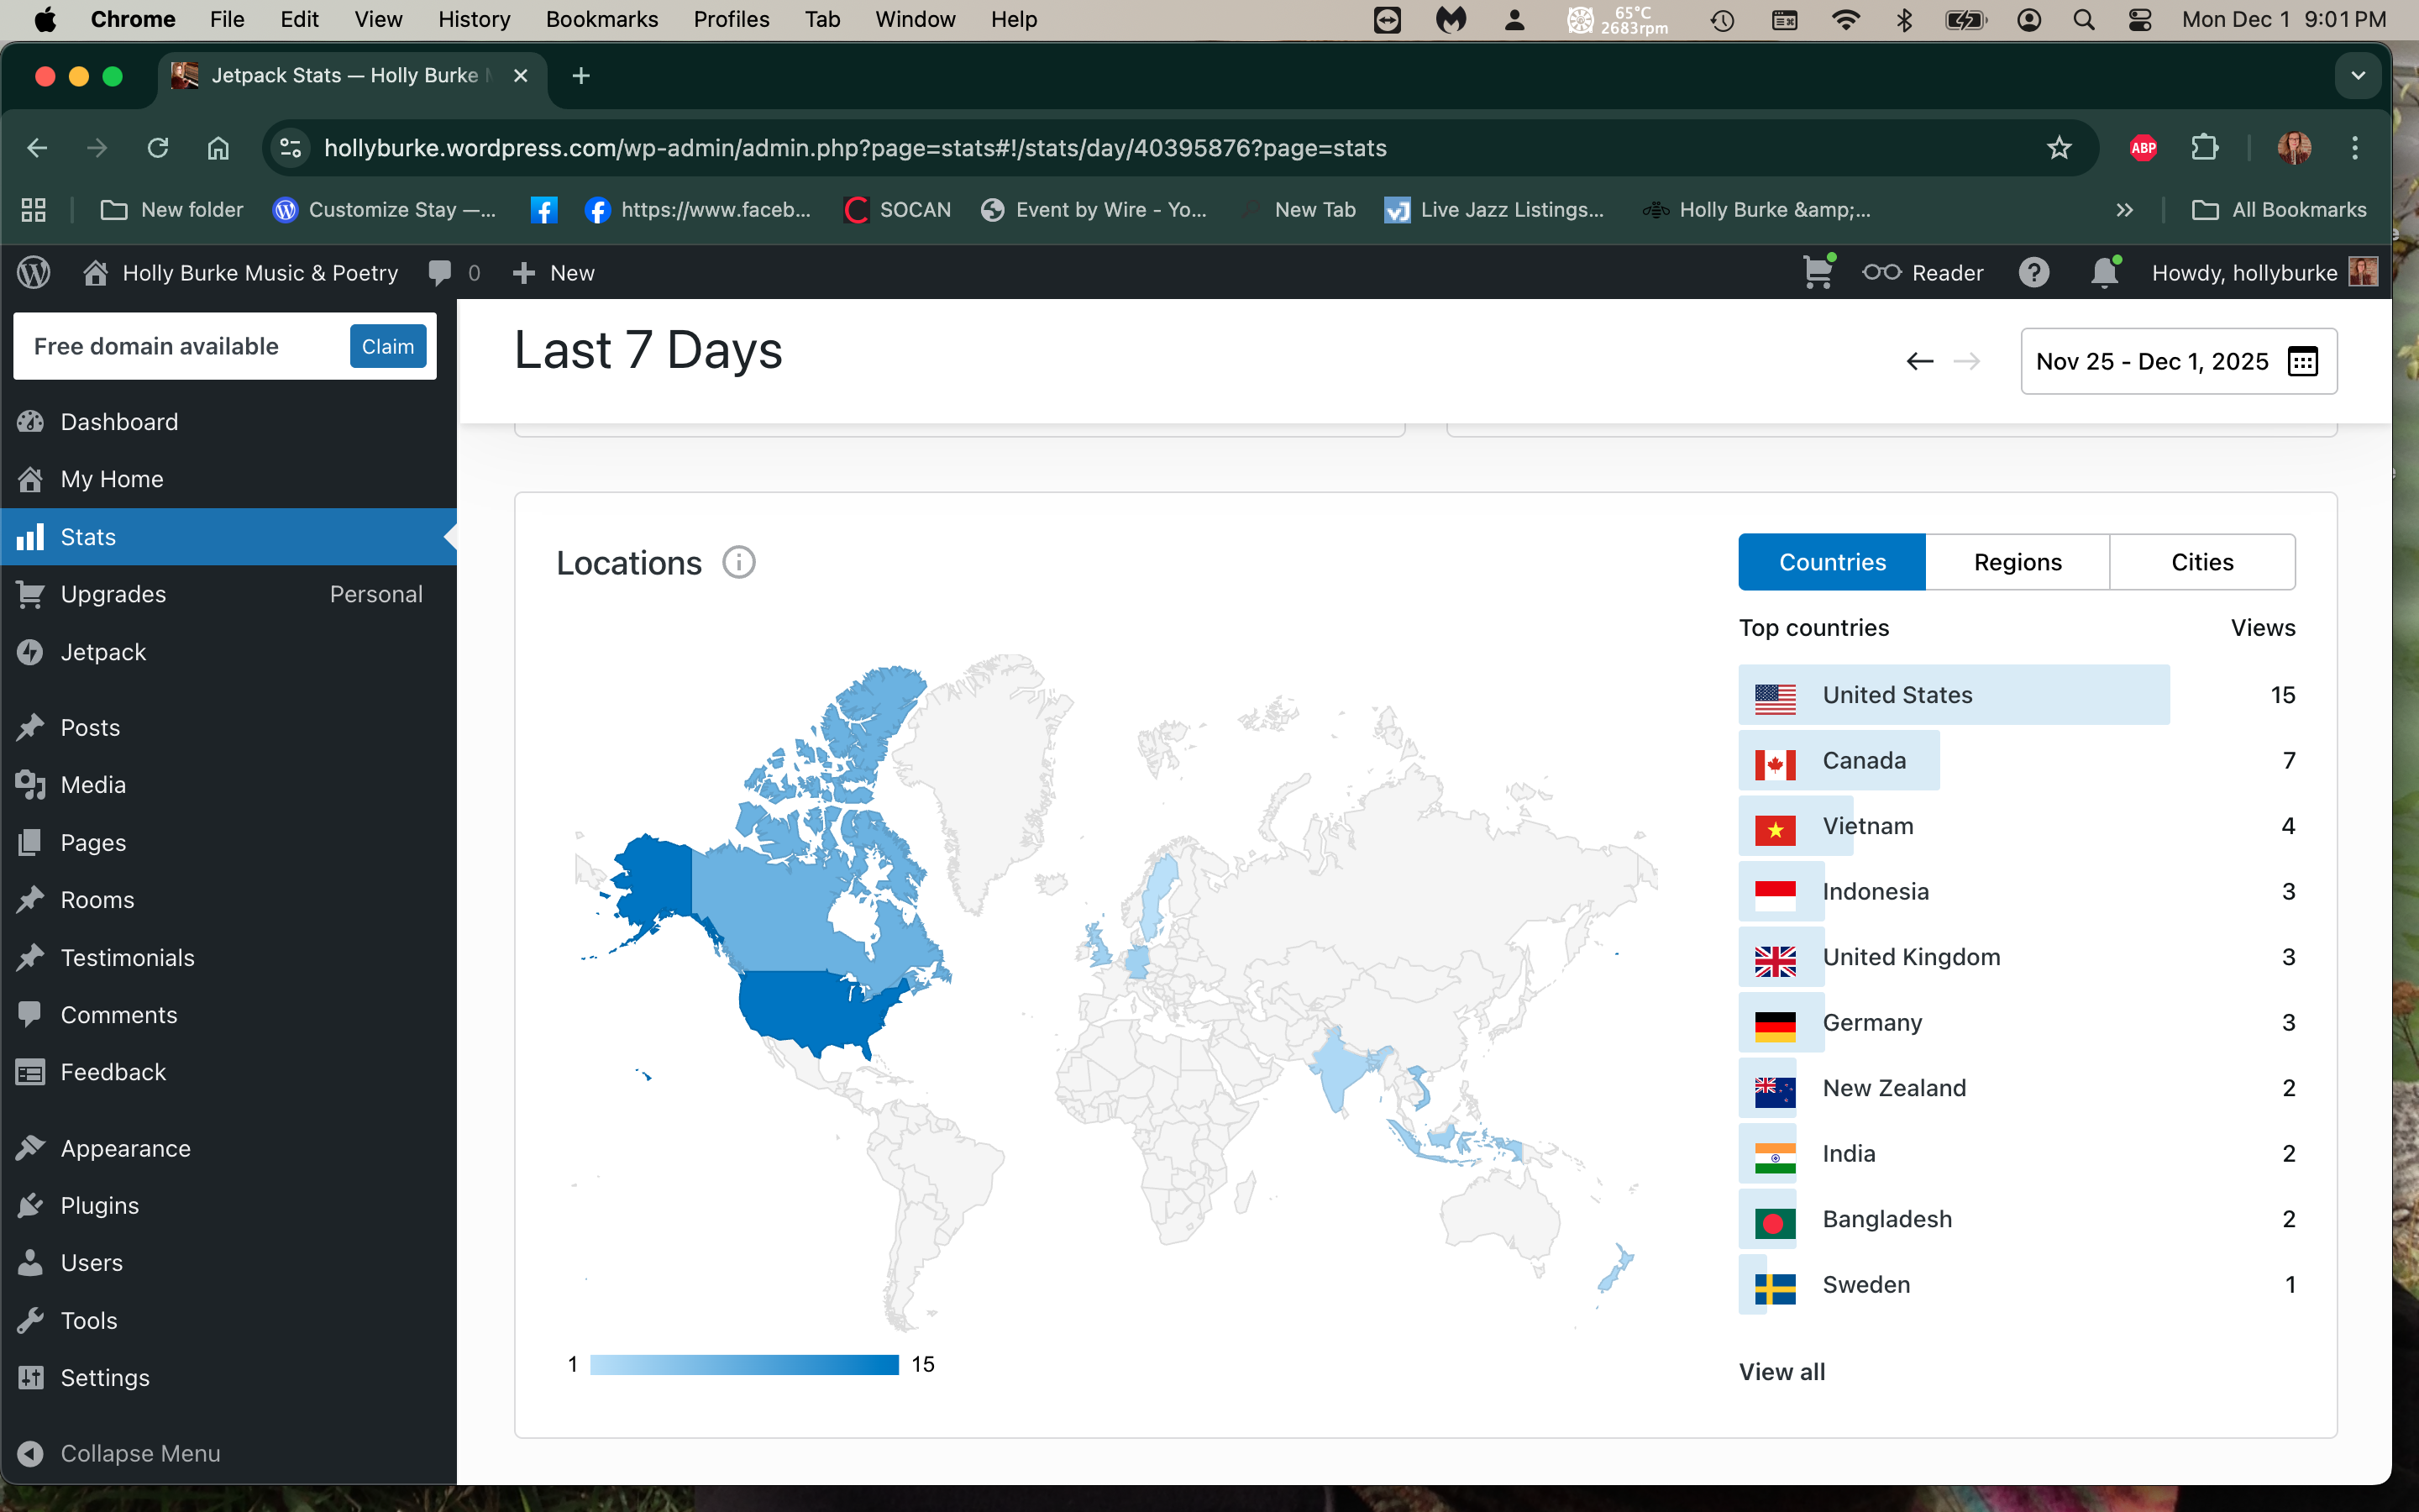Click the Claim free domain button
This screenshot has height=1512, width=2419.
pyautogui.click(x=388, y=346)
